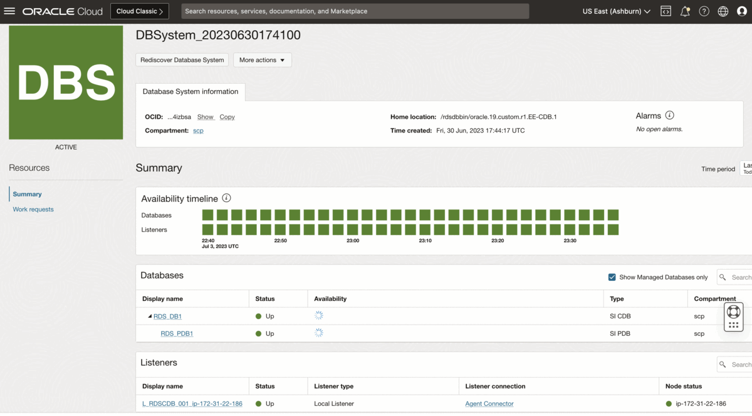Click the first Databases availability timeline block
The width and height of the screenshot is (752, 416).
click(x=207, y=215)
